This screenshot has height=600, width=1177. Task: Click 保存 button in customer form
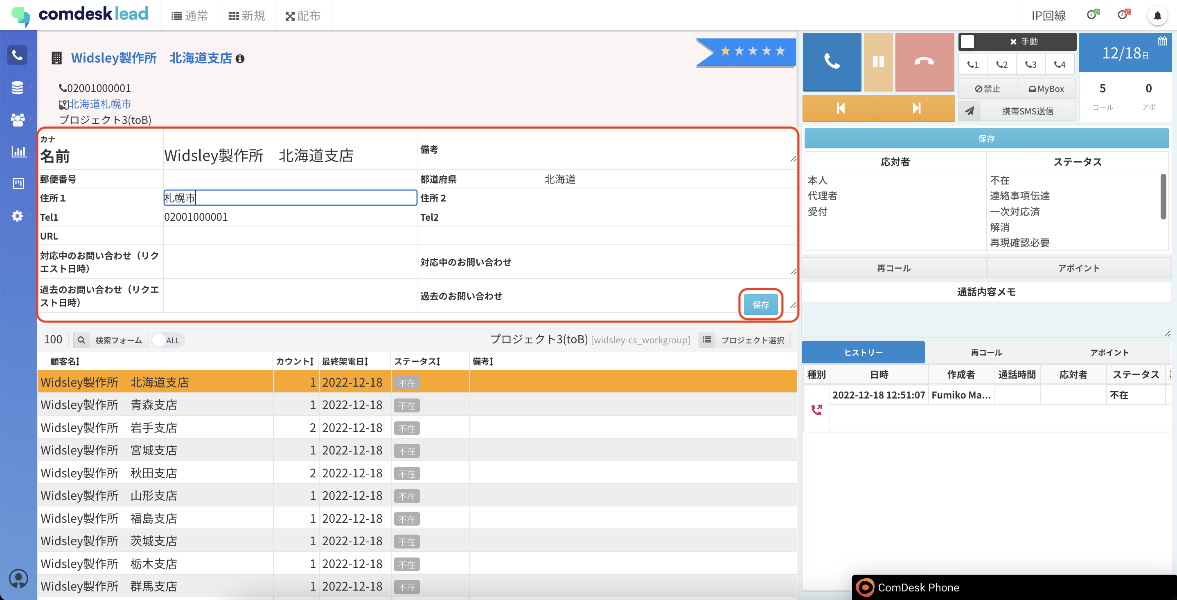pos(760,305)
